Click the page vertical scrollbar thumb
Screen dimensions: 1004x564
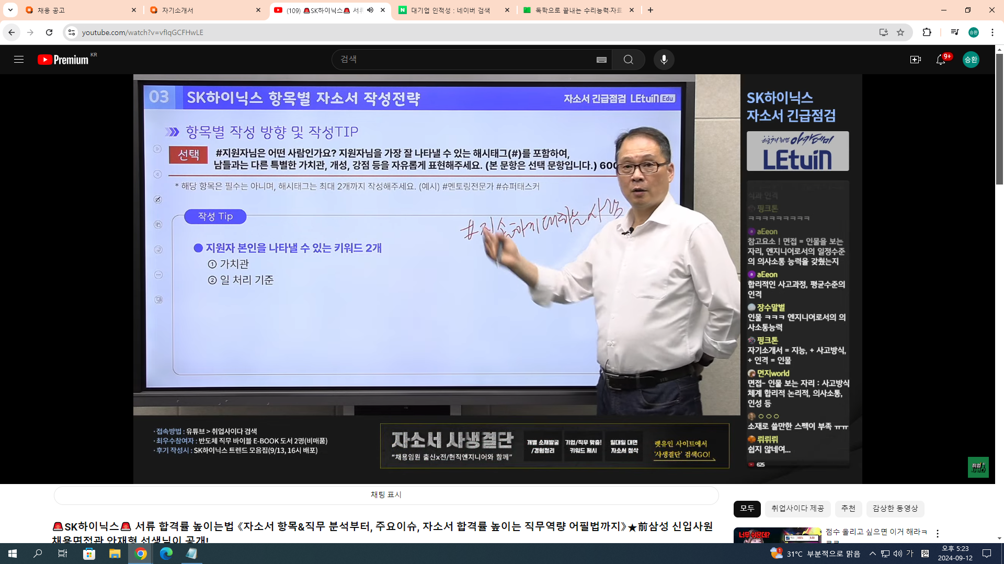tap(999, 119)
